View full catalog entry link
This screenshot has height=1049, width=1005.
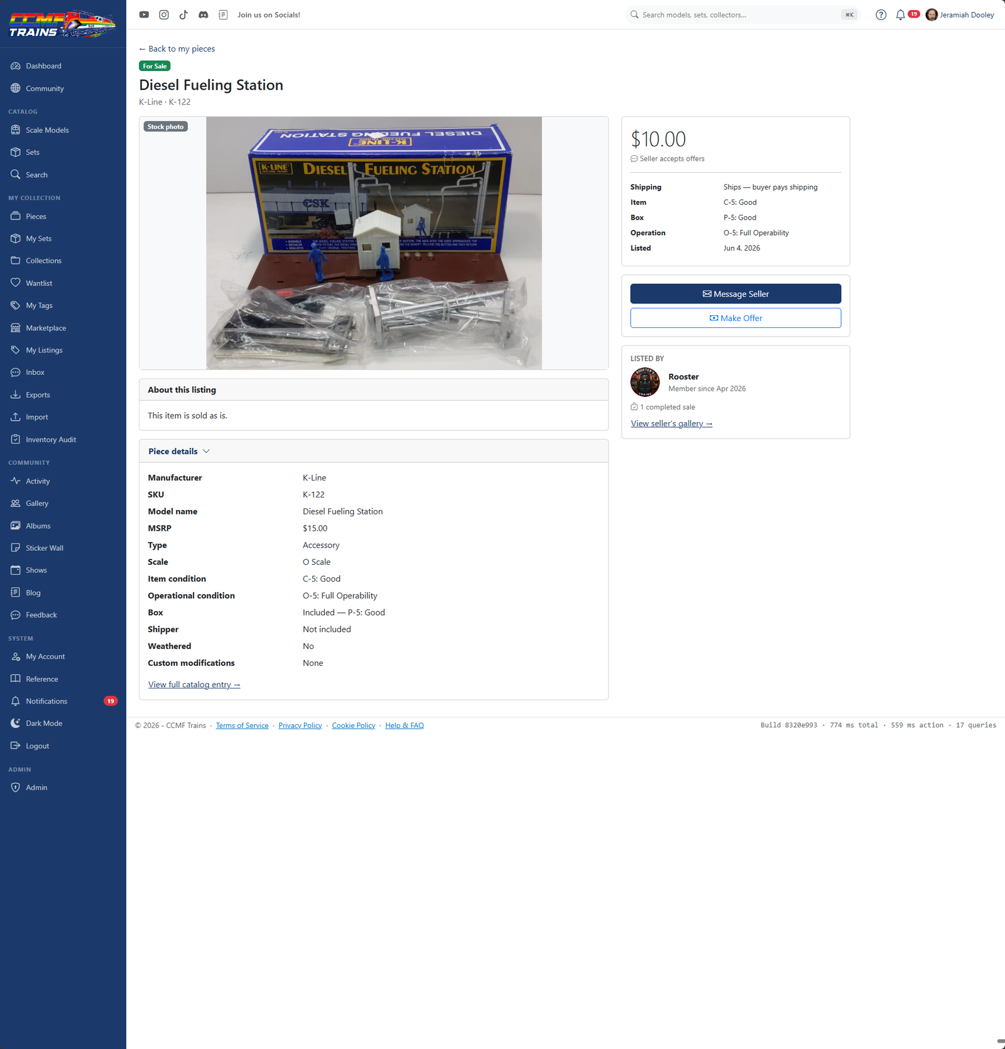pos(194,685)
